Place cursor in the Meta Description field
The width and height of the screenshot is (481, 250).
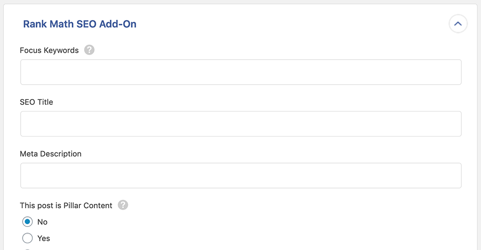point(240,175)
